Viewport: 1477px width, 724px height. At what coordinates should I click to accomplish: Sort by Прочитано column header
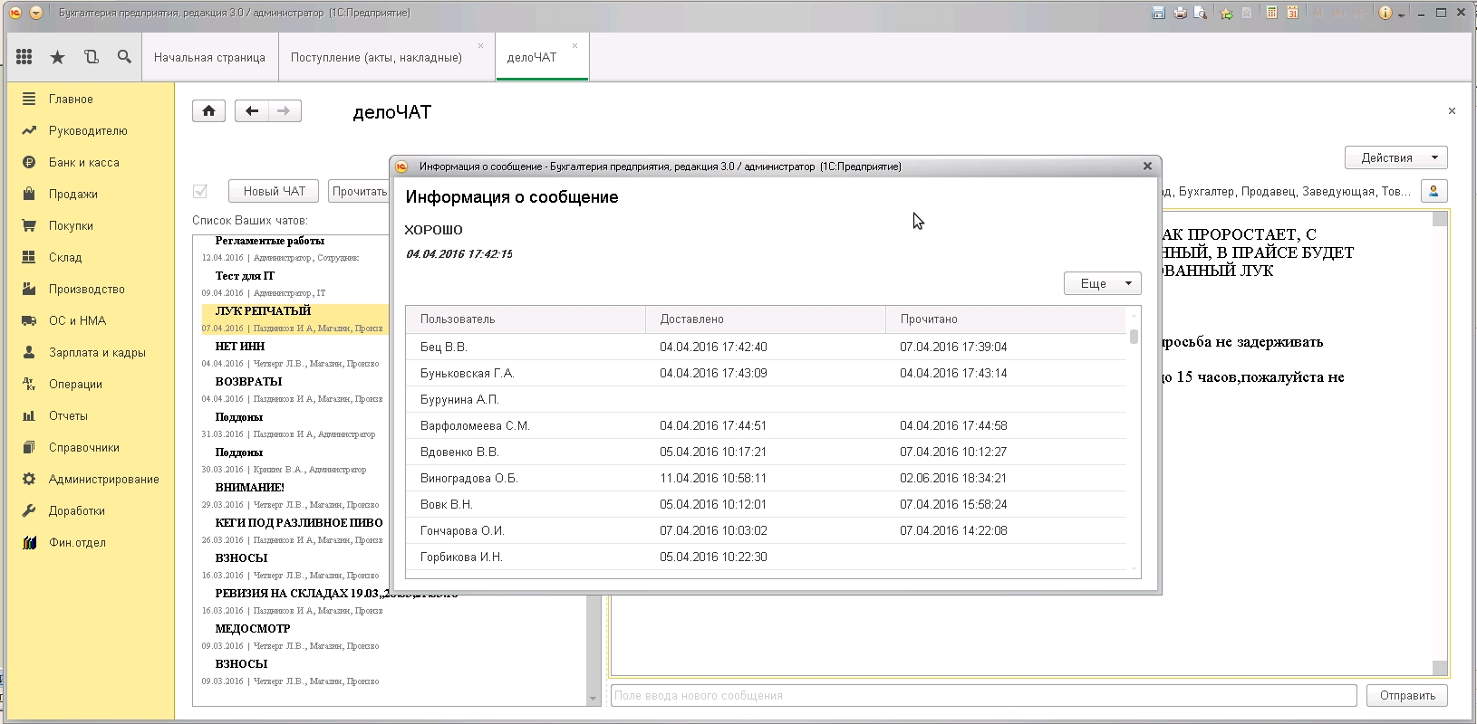tap(1006, 319)
